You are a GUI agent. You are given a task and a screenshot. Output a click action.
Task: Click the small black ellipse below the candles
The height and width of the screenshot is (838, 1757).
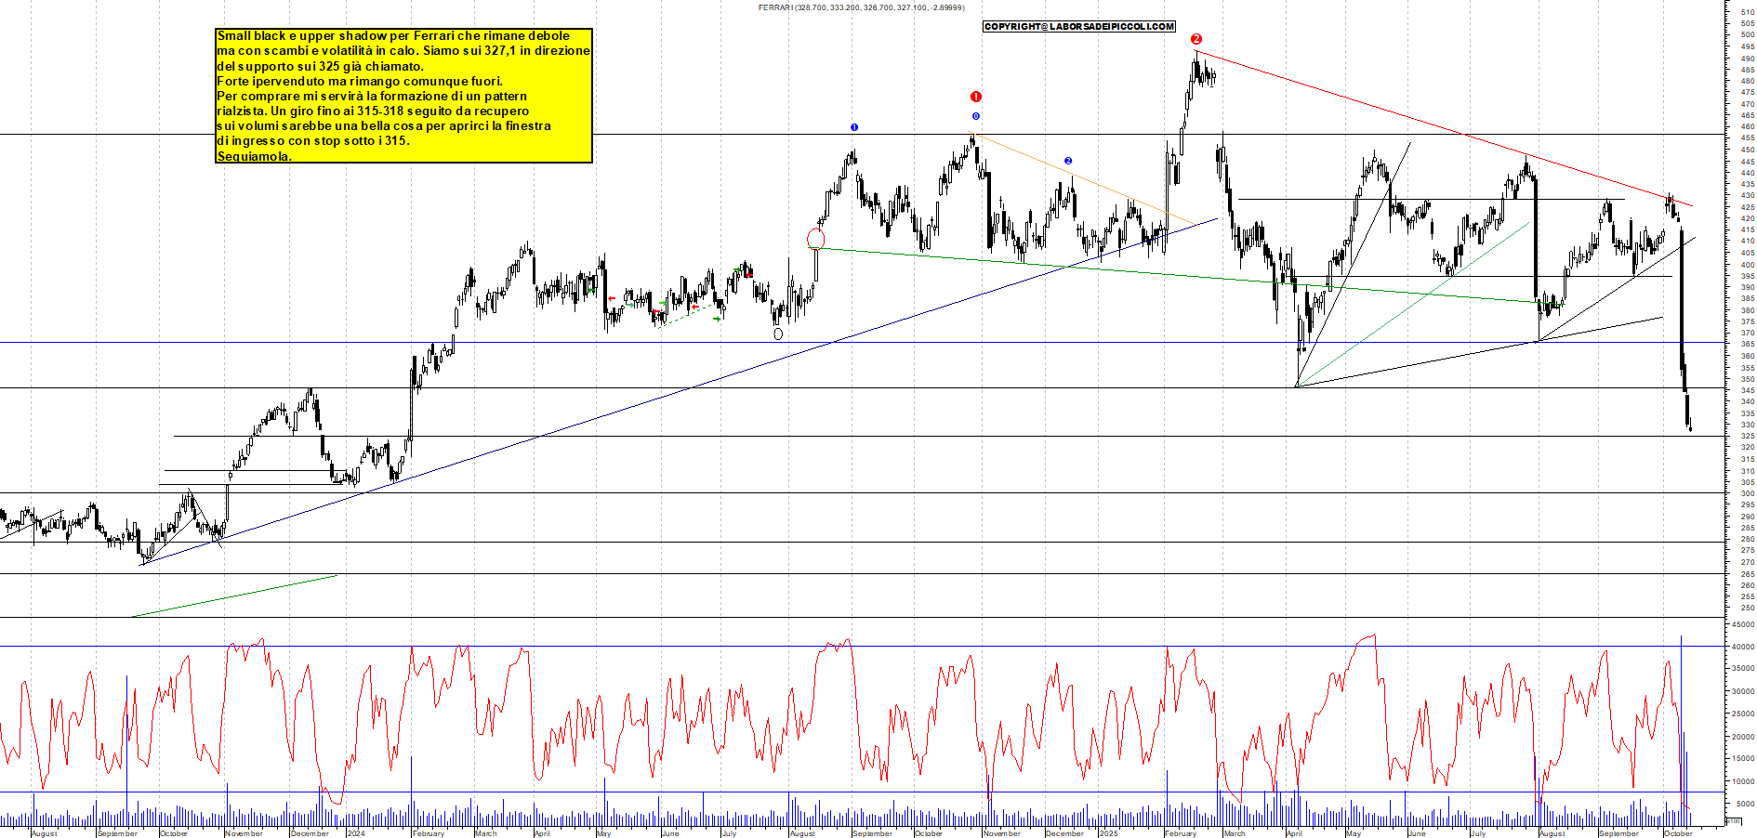pyautogui.click(x=778, y=334)
